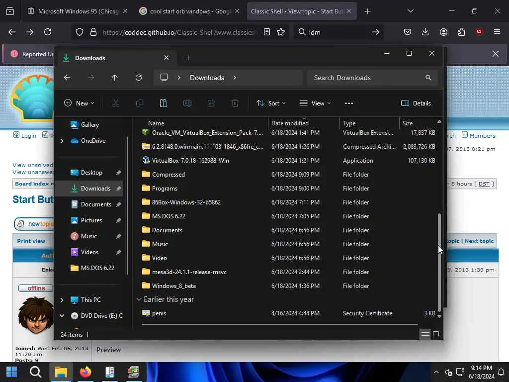Open the Sort dropdown
The image size is (509, 382).
271,103
